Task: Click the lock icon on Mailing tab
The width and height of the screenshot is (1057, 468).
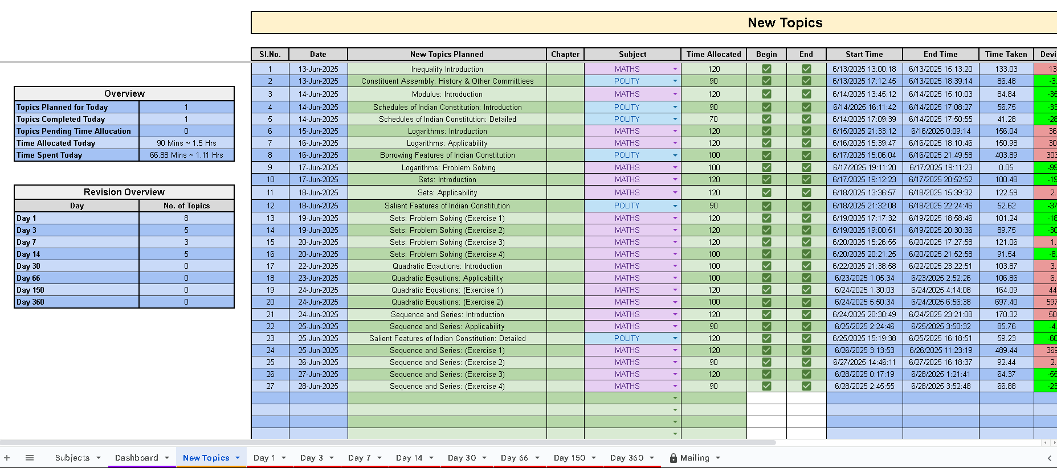Action: click(674, 458)
